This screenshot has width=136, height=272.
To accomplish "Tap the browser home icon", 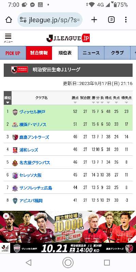I will coord(8,20).
